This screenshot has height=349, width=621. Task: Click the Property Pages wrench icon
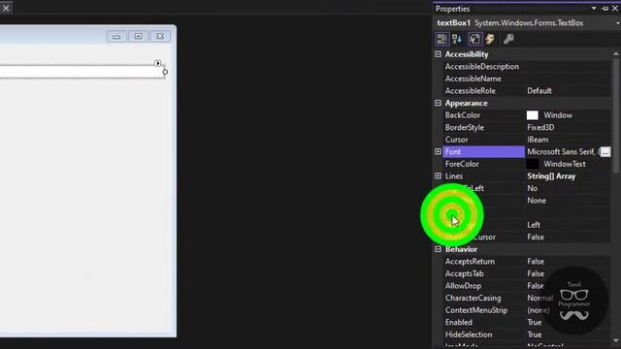pos(508,39)
